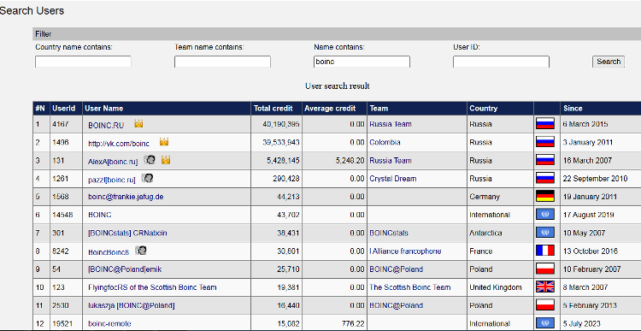The height and width of the screenshot is (331, 641).
Task: Click the date 22 September 2010
Action: (x=595, y=179)
